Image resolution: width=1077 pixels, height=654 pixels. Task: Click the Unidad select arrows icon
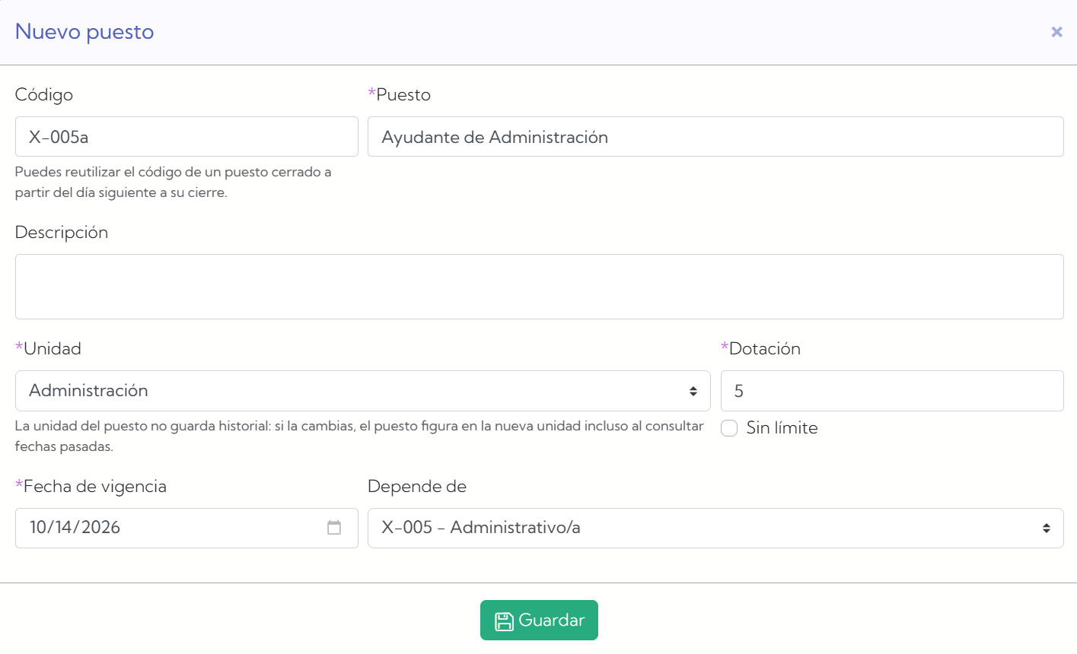(693, 391)
